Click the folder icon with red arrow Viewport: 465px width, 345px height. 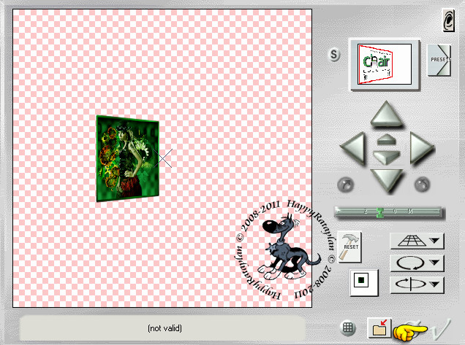(x=379, y=327)
